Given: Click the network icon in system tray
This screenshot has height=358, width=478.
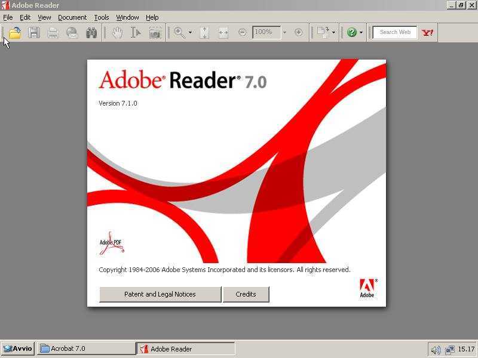Looking at the screenshot, I should (450, 350).
